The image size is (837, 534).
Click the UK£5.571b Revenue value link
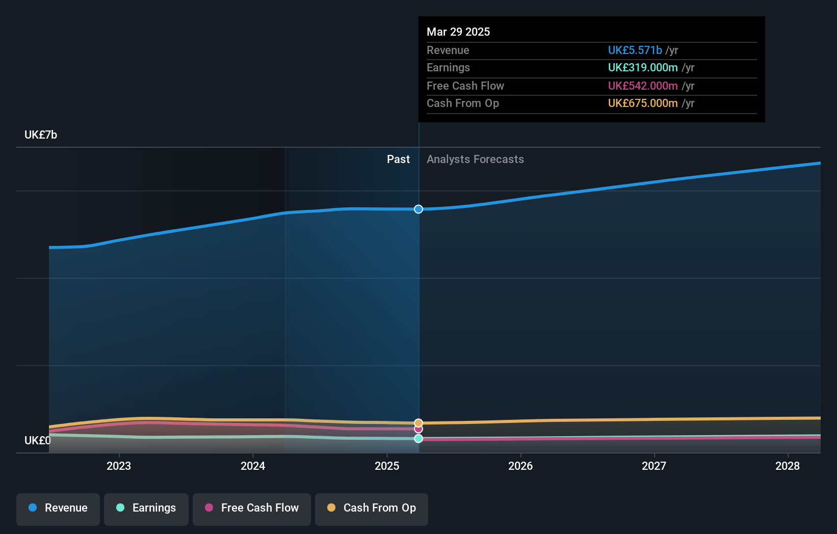coord(635,50)
